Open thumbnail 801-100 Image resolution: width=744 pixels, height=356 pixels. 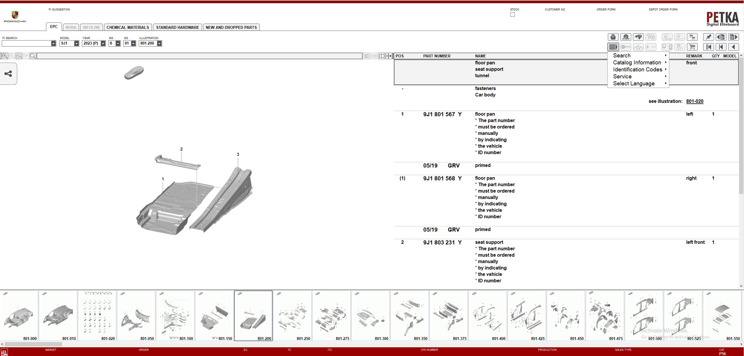click(x=175, y=316)
